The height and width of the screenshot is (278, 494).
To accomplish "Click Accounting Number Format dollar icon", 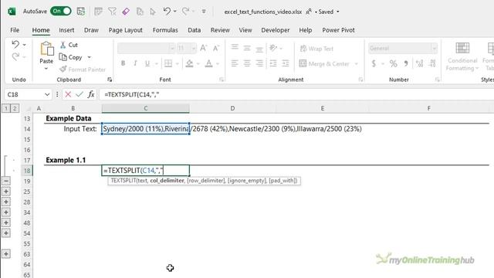I will point(374,63).
